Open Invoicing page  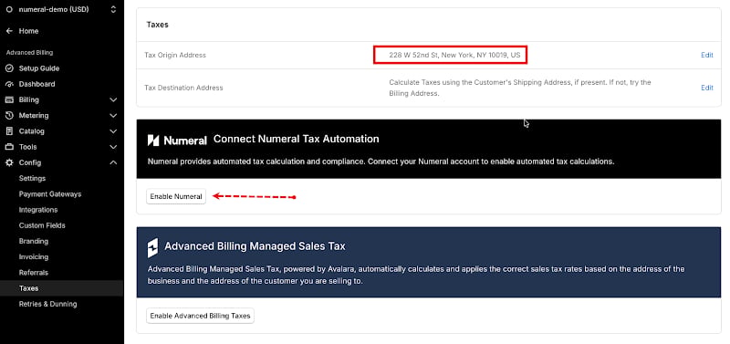(34, 257)
